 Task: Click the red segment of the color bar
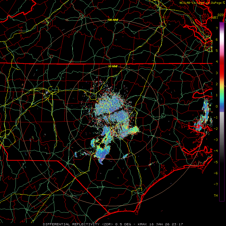click(x=222, y=67)
